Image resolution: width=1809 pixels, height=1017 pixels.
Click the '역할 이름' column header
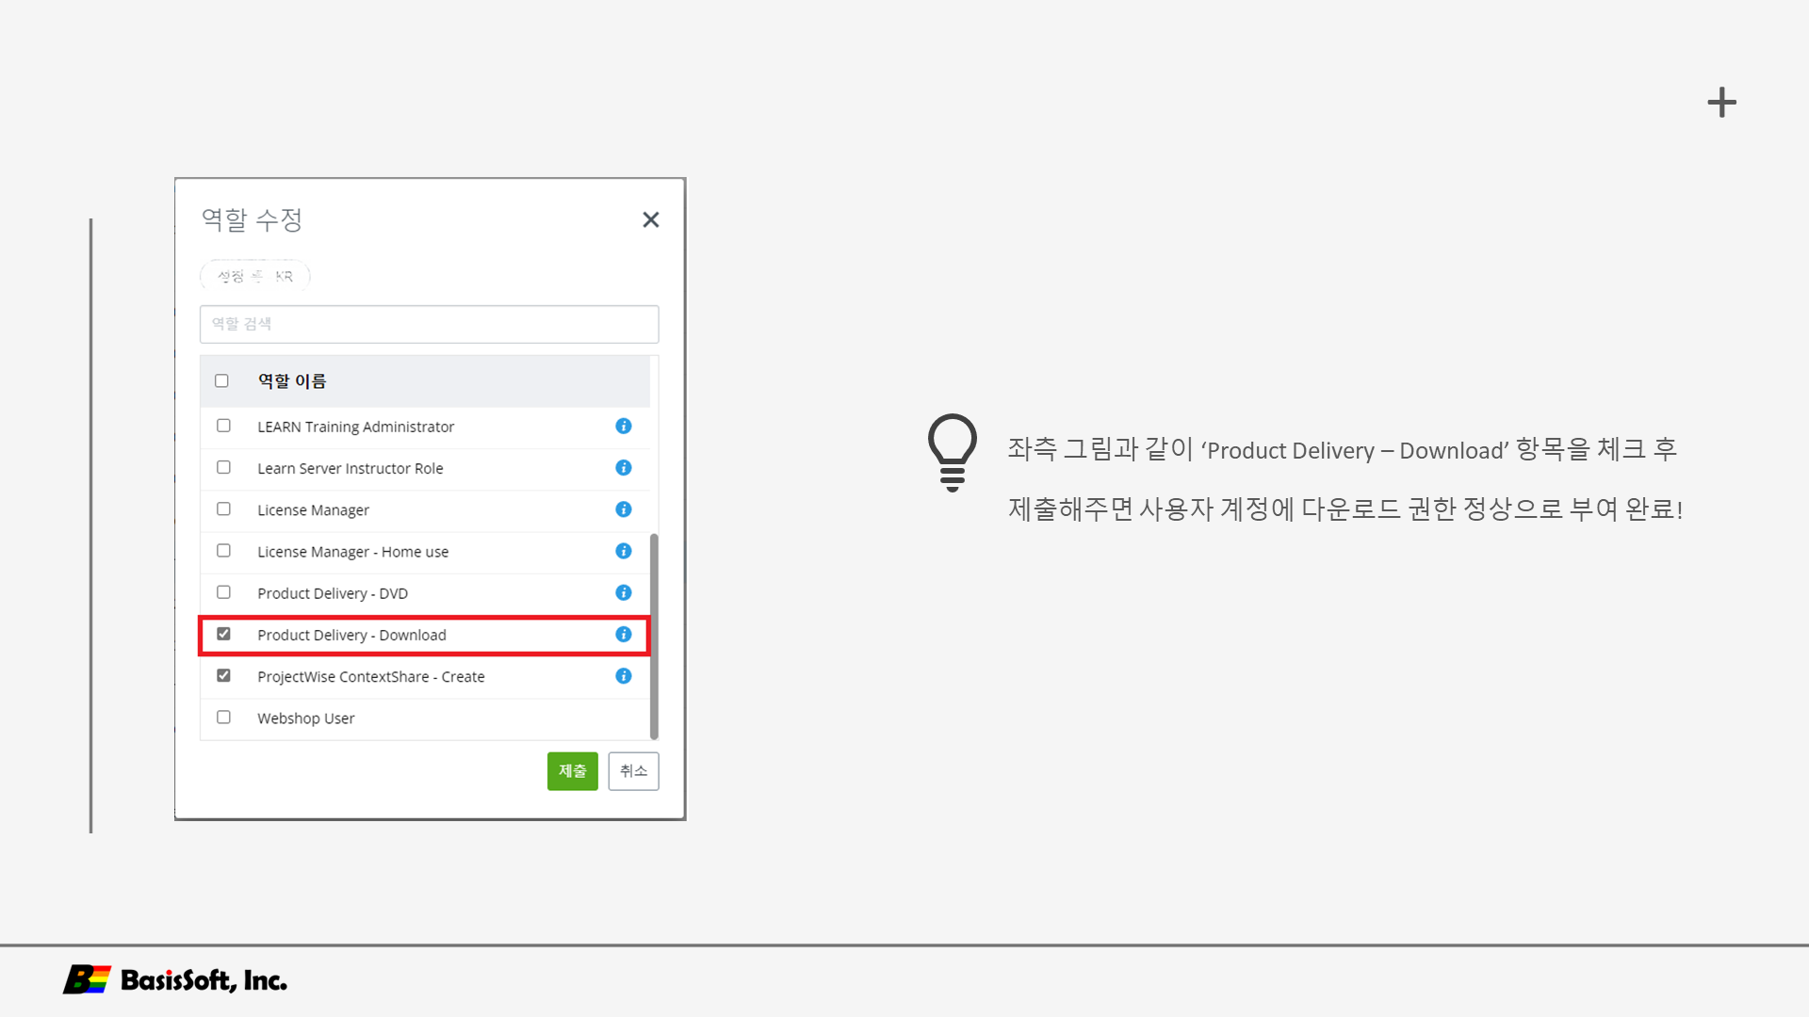(x=292, y=381)
